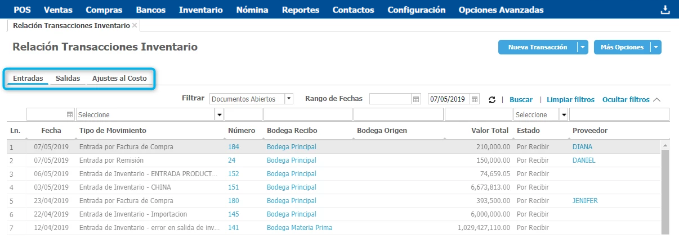
Task: Click the download icon in top bar
Action: 665,10
